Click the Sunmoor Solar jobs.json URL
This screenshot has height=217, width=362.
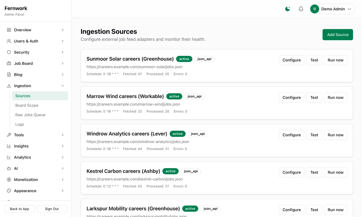click(x=134, y=67)
